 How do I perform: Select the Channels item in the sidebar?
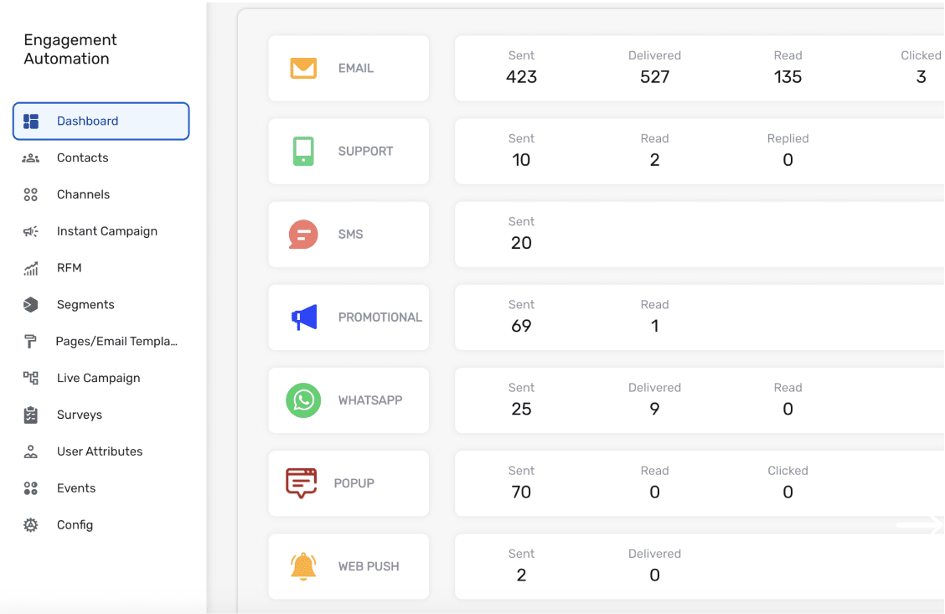pyautogui.click(x=82, y=194)
